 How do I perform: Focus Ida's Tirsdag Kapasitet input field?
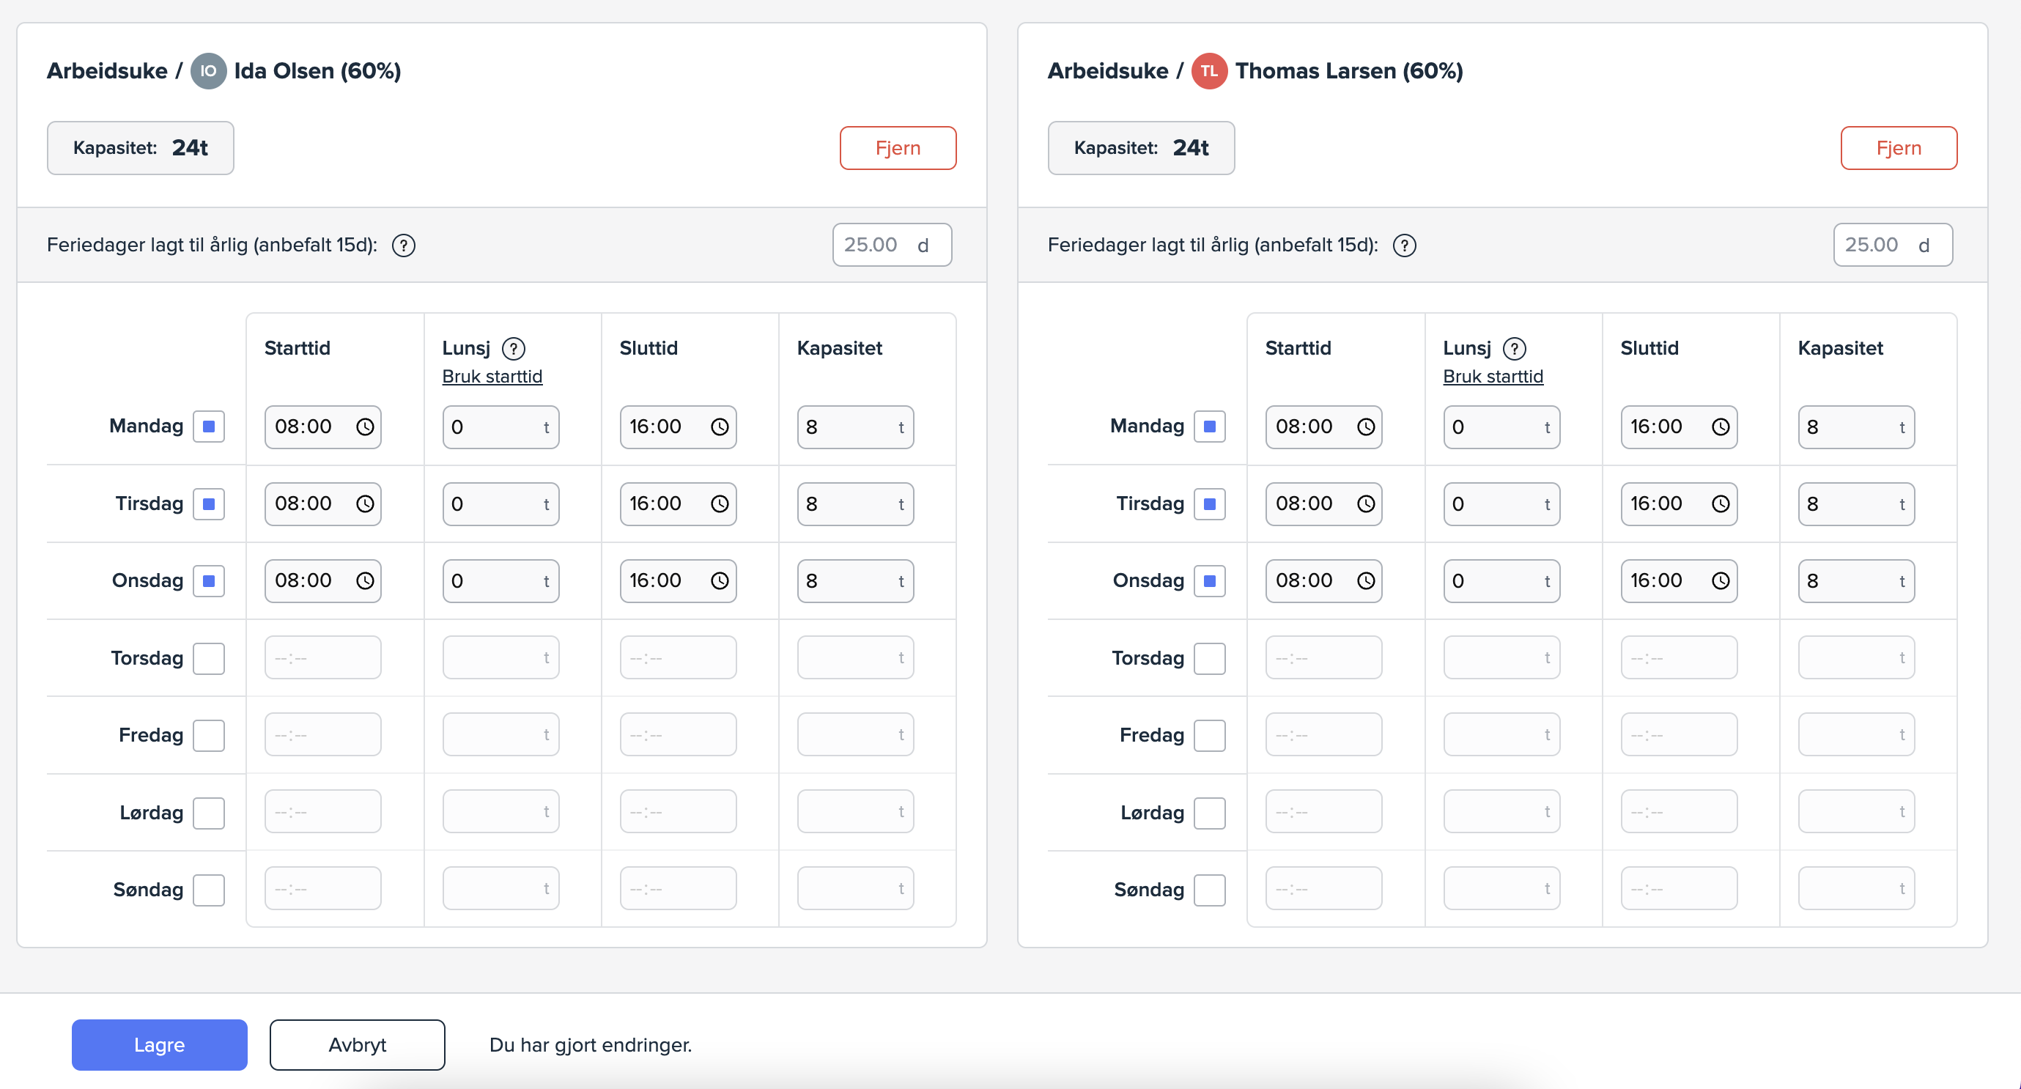[846, 503]
